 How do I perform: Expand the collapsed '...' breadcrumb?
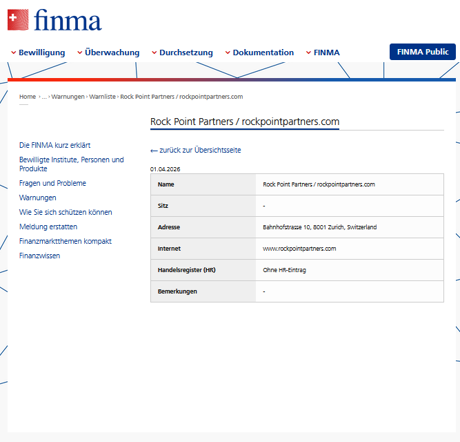44,97
